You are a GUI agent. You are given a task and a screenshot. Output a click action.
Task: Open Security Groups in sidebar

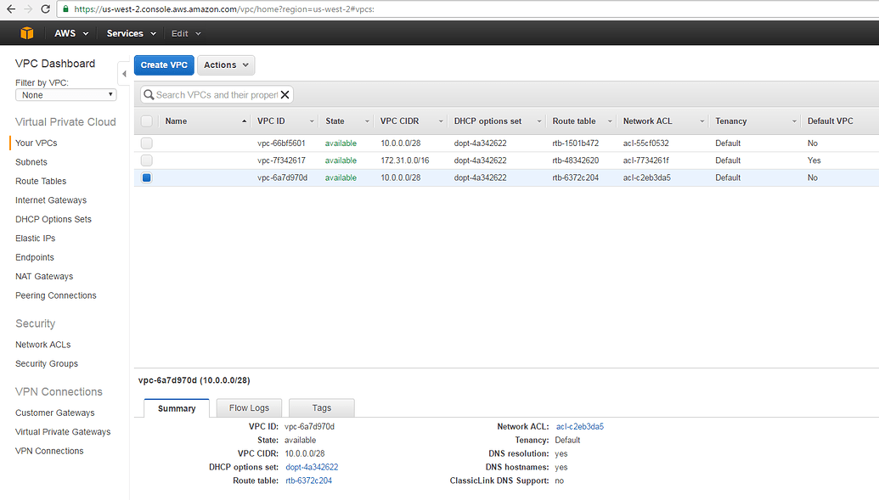47,364
